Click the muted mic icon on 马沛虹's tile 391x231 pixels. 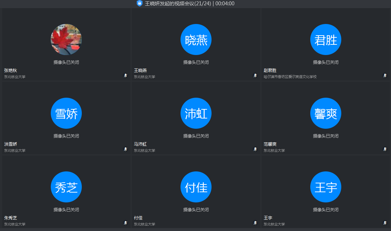[255, 149]
